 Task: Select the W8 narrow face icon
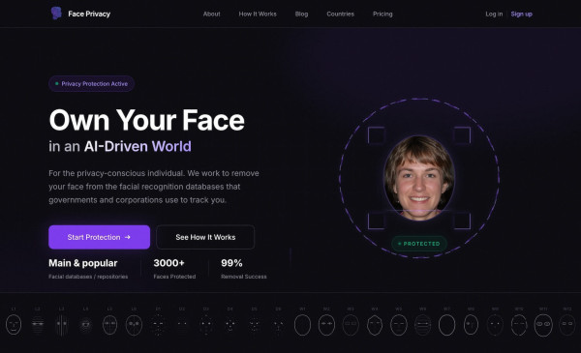(471, 325)
